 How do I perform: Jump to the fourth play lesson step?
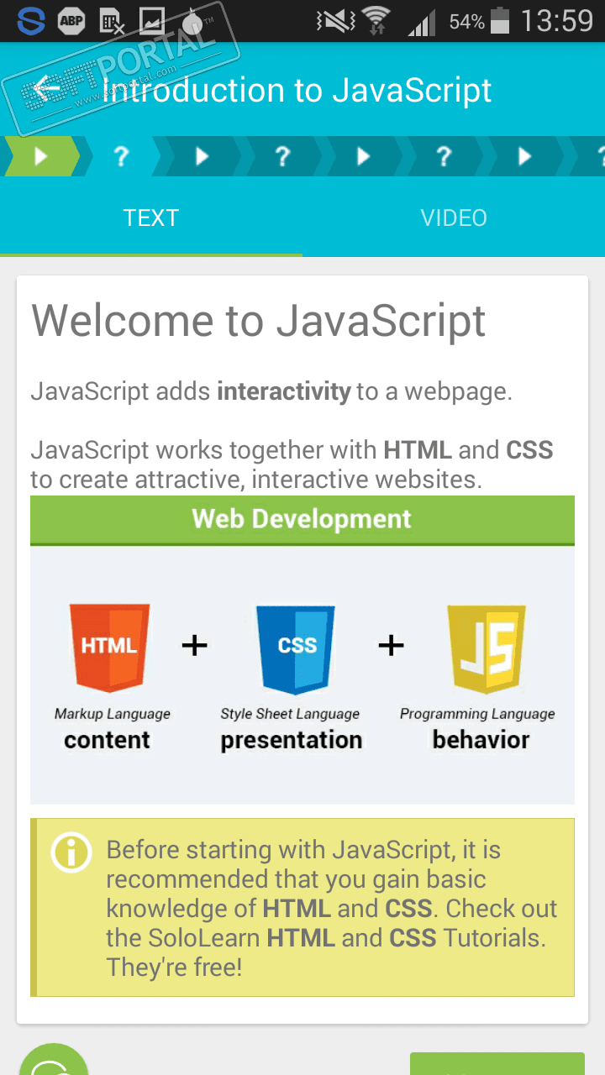[x=524, y=156]
